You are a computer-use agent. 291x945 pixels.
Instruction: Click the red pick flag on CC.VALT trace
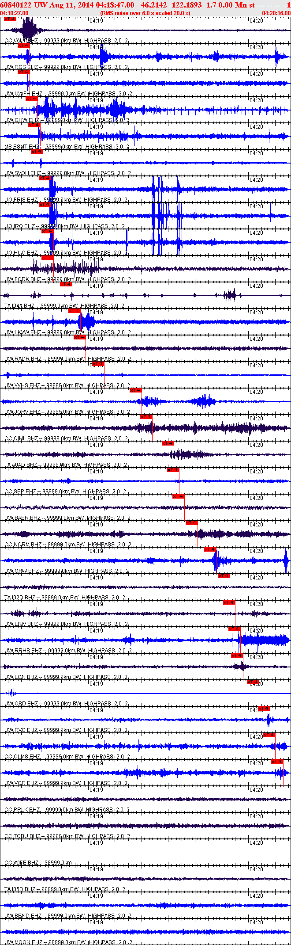9,19
